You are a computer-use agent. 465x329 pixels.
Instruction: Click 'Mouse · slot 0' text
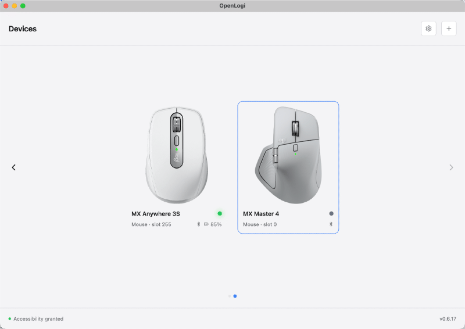(260, 224)
